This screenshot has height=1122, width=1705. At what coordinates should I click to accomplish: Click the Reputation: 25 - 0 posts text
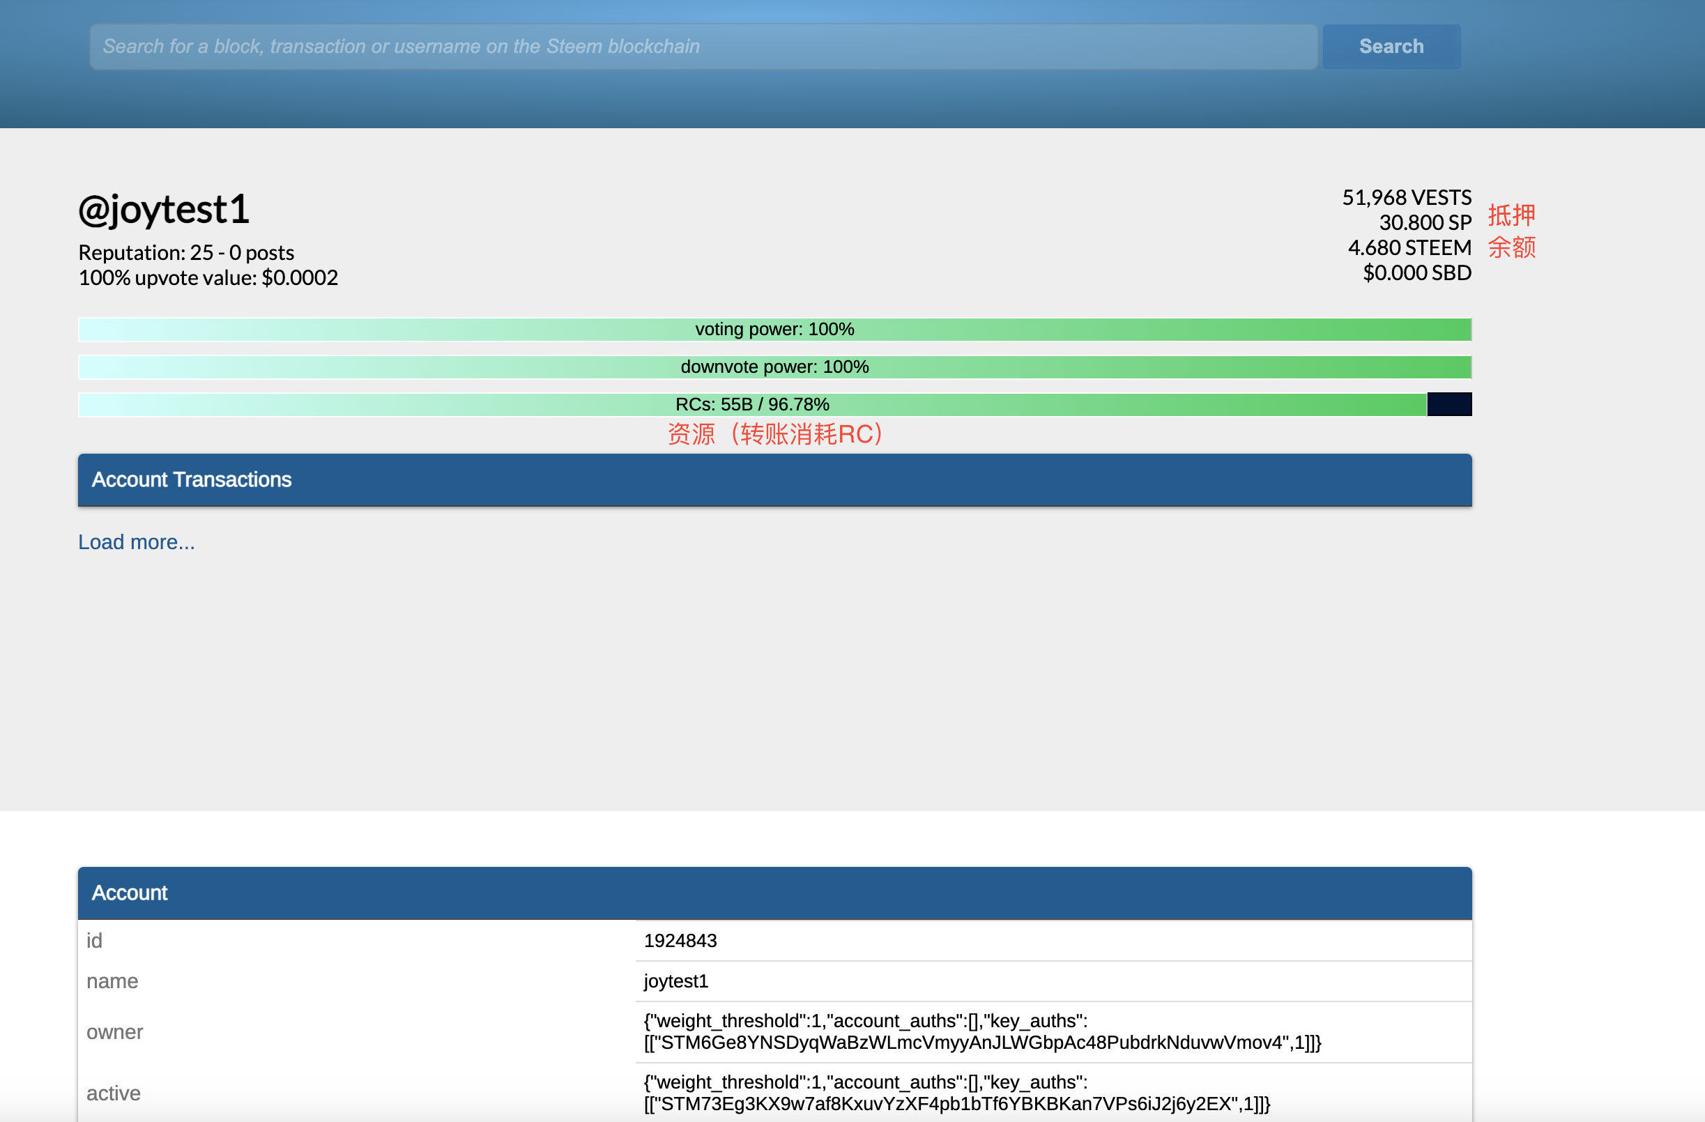[x=186, y=253]
